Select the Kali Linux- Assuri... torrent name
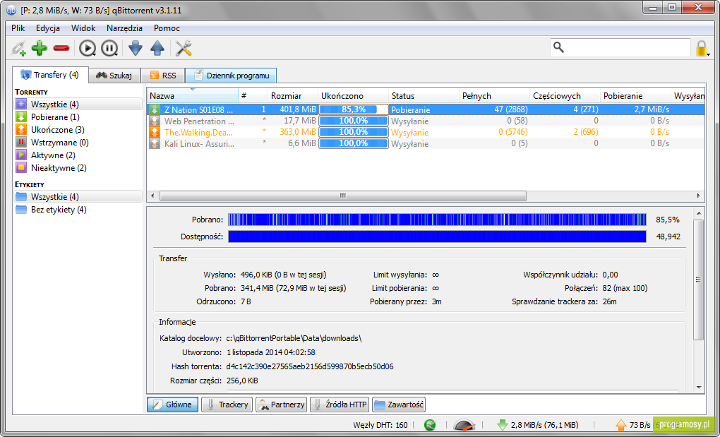 click(x=199, y=144)
